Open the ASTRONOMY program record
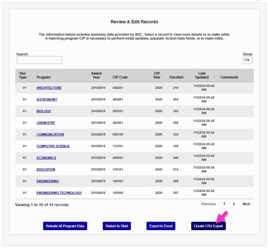 pos(47,100)
